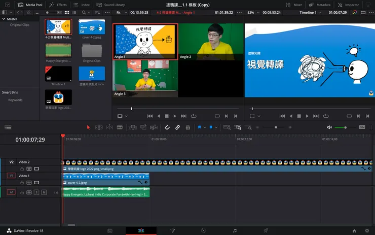The width and height of the screenshot is (375, 235).
Task: Expand the timeline viewer 52% zoom menu
Action: point(253,12)
